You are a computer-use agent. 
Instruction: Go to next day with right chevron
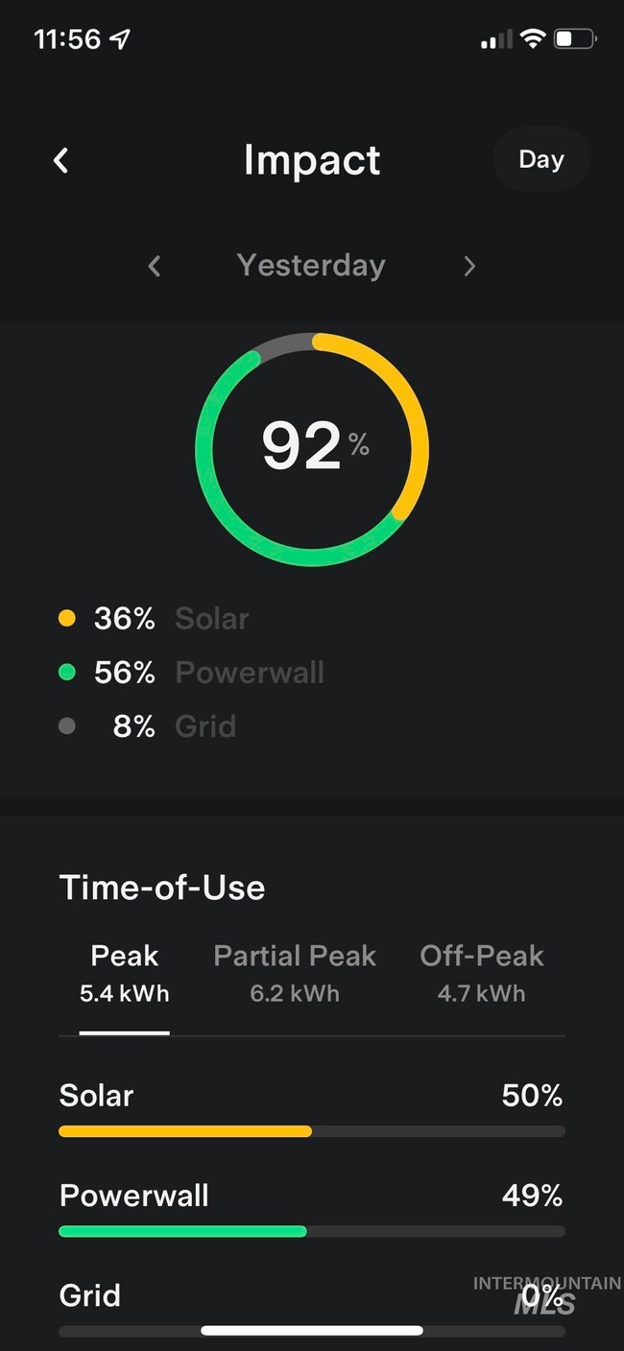(x=469, y=266)
